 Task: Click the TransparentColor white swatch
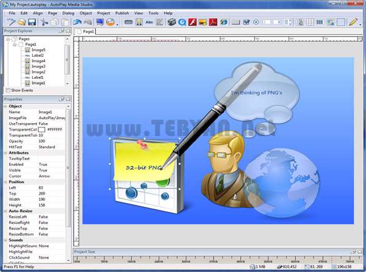coord(41,129)
